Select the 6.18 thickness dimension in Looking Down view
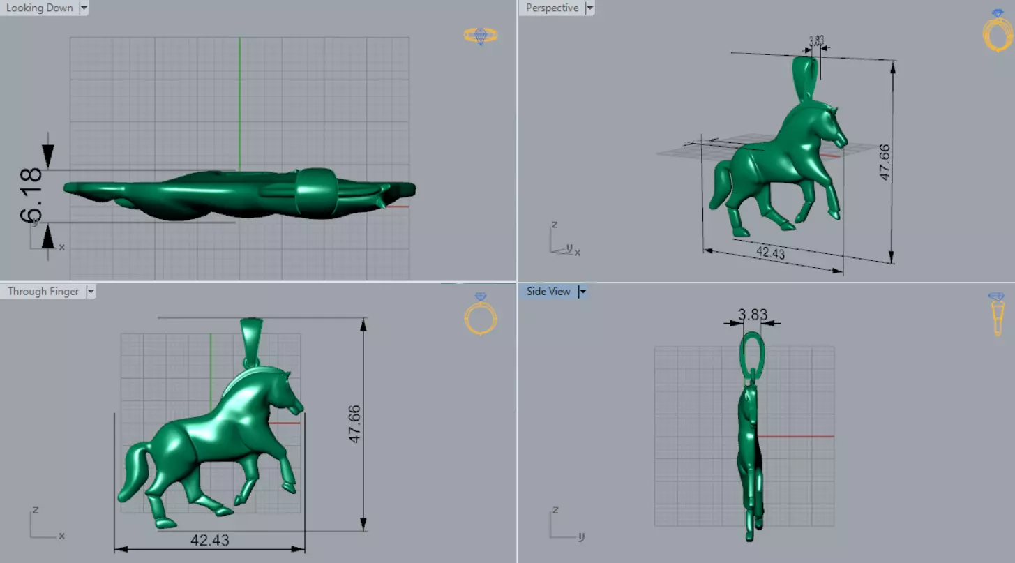 pos(33,195)
